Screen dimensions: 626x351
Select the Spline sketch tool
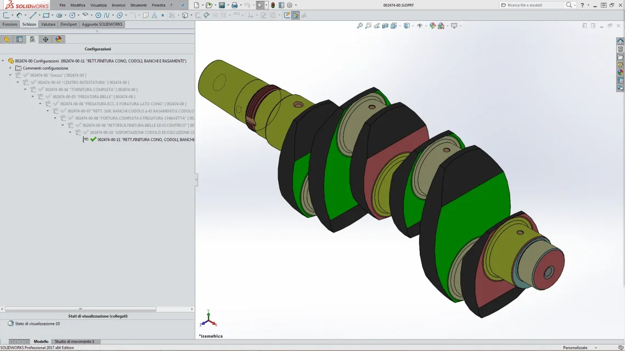click(x=106, y=15)
